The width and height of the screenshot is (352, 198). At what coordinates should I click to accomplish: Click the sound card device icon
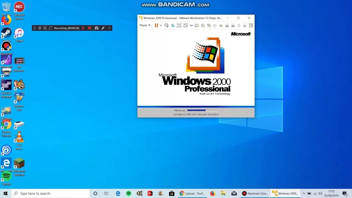[x=221, y=25]
